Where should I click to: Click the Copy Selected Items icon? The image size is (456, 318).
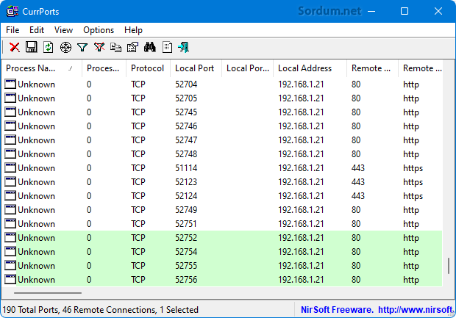[x=115, y=47]
